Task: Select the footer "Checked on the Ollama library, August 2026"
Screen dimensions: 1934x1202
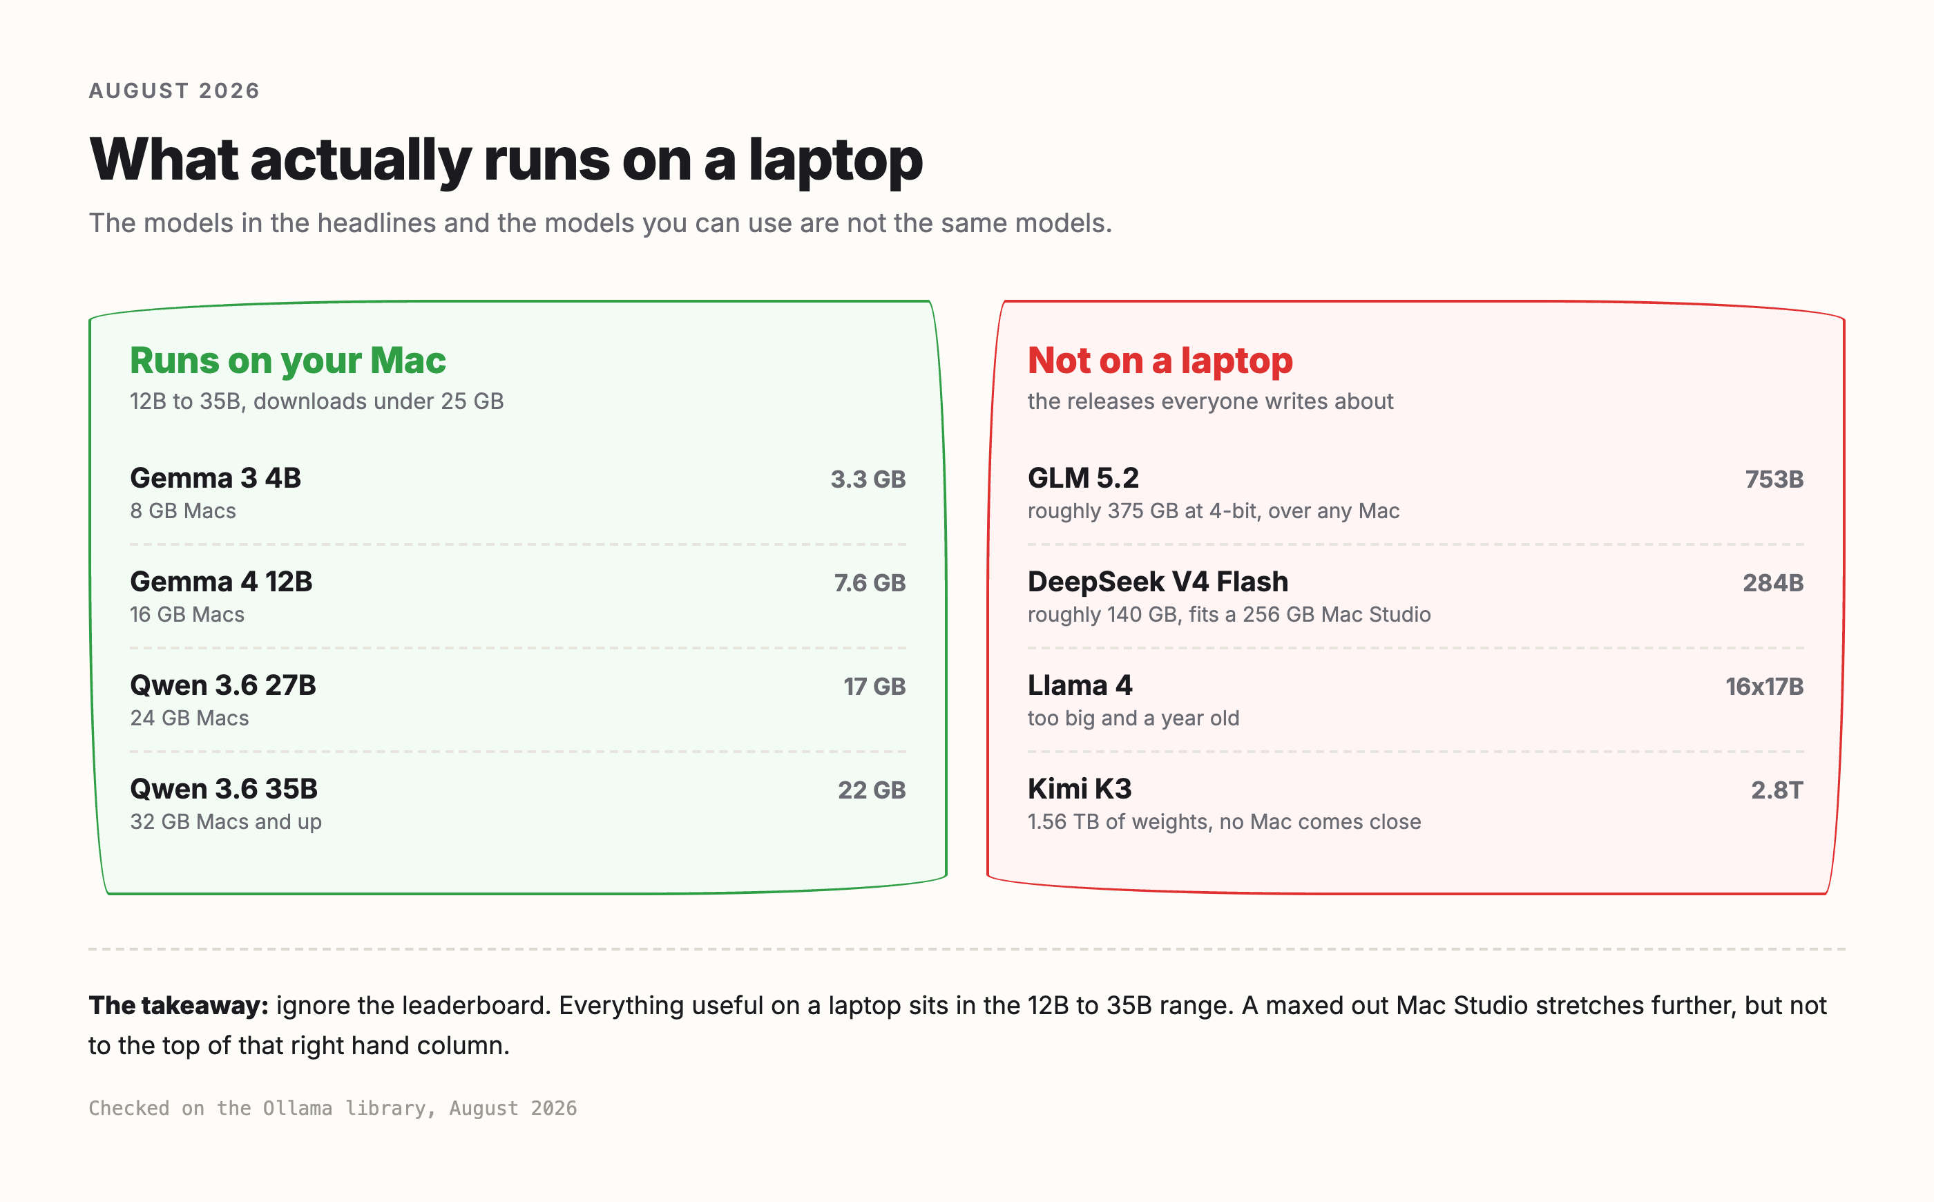Action: pos(332,1108)
